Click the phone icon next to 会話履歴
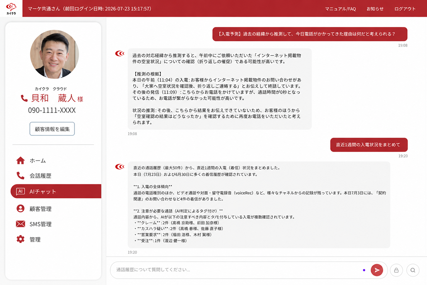The image size is (427, 285). tap(21, 176)
